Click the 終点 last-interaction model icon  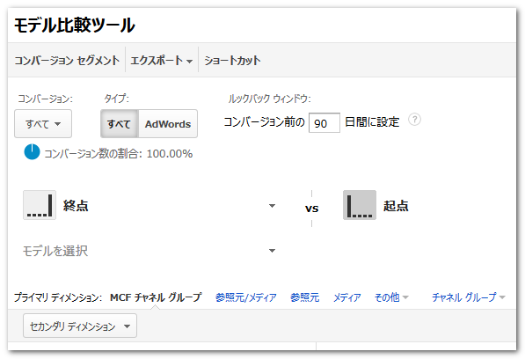tap(40, 205)
